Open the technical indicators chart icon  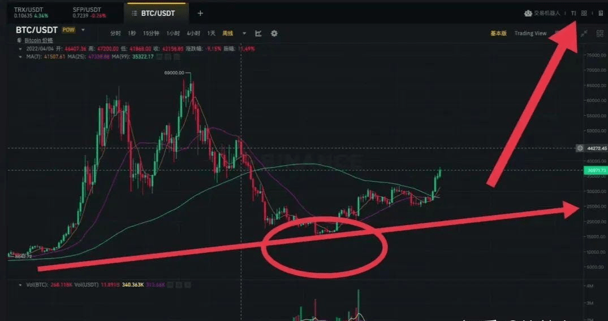click(258, 34)
